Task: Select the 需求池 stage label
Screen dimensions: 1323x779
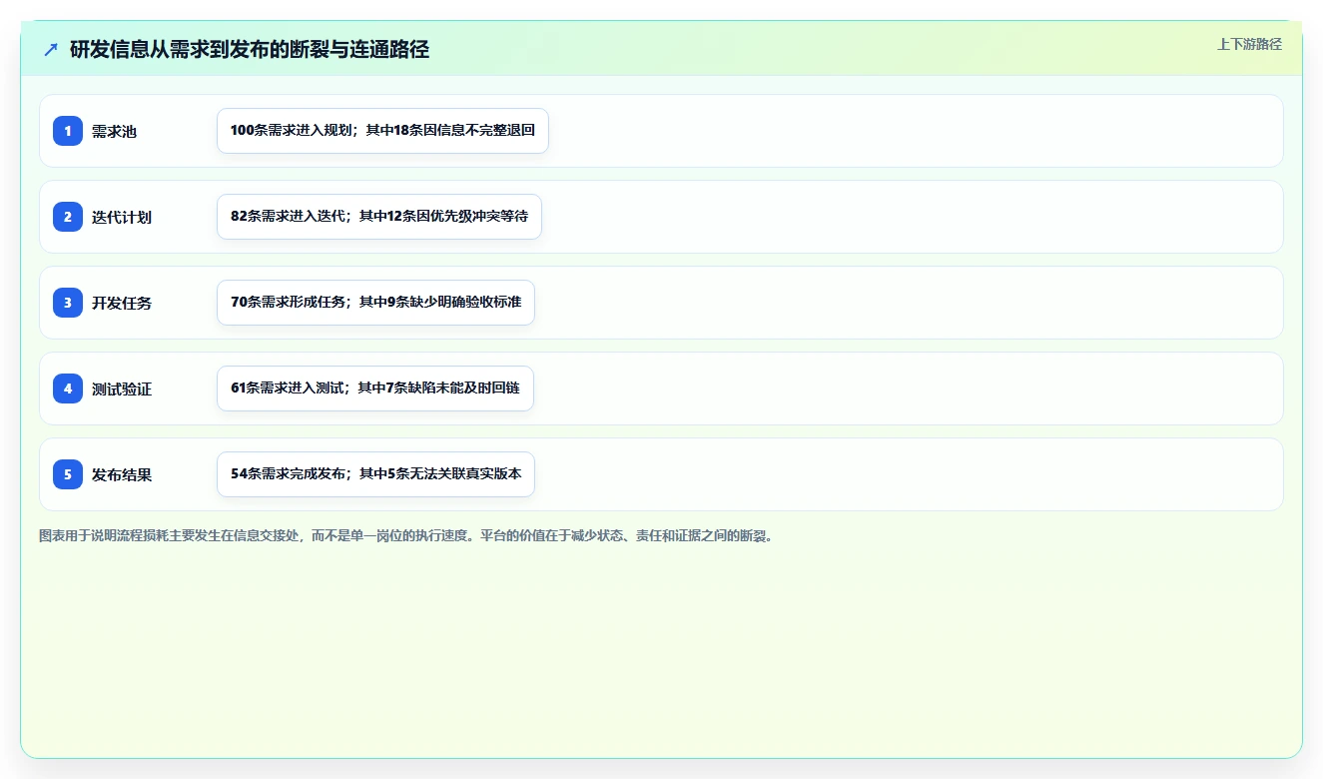Action: 114,131
